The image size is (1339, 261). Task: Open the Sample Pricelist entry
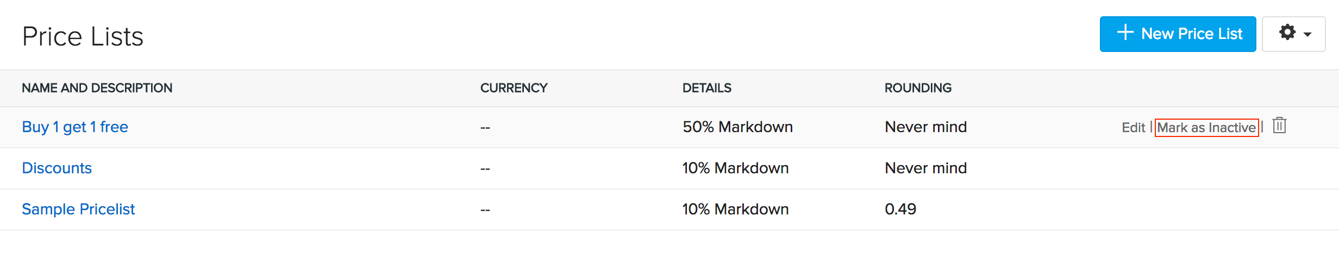point(78,209)
